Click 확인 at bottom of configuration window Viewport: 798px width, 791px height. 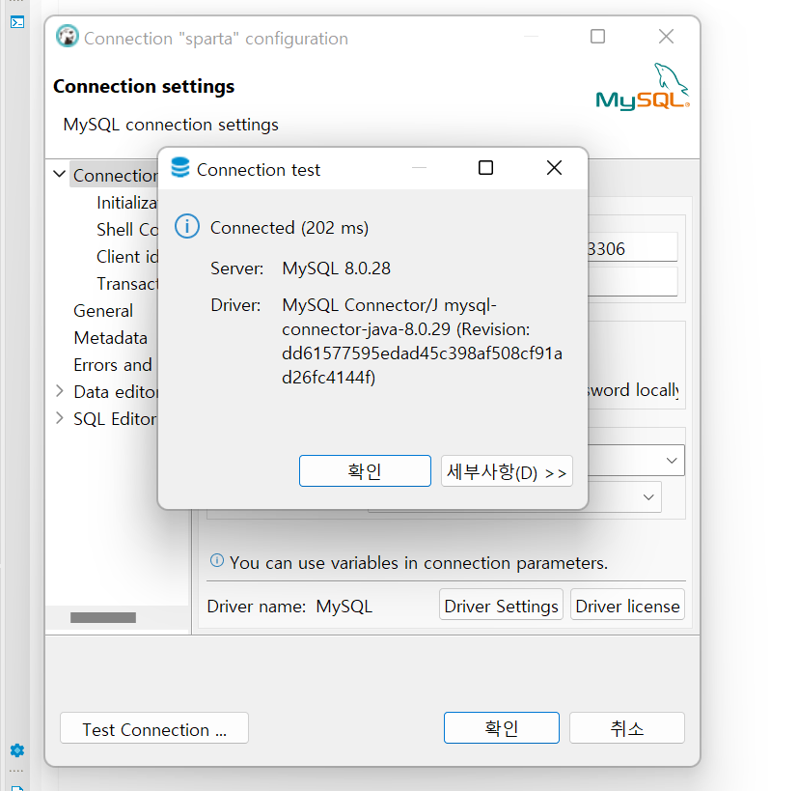tap(502, 728)
